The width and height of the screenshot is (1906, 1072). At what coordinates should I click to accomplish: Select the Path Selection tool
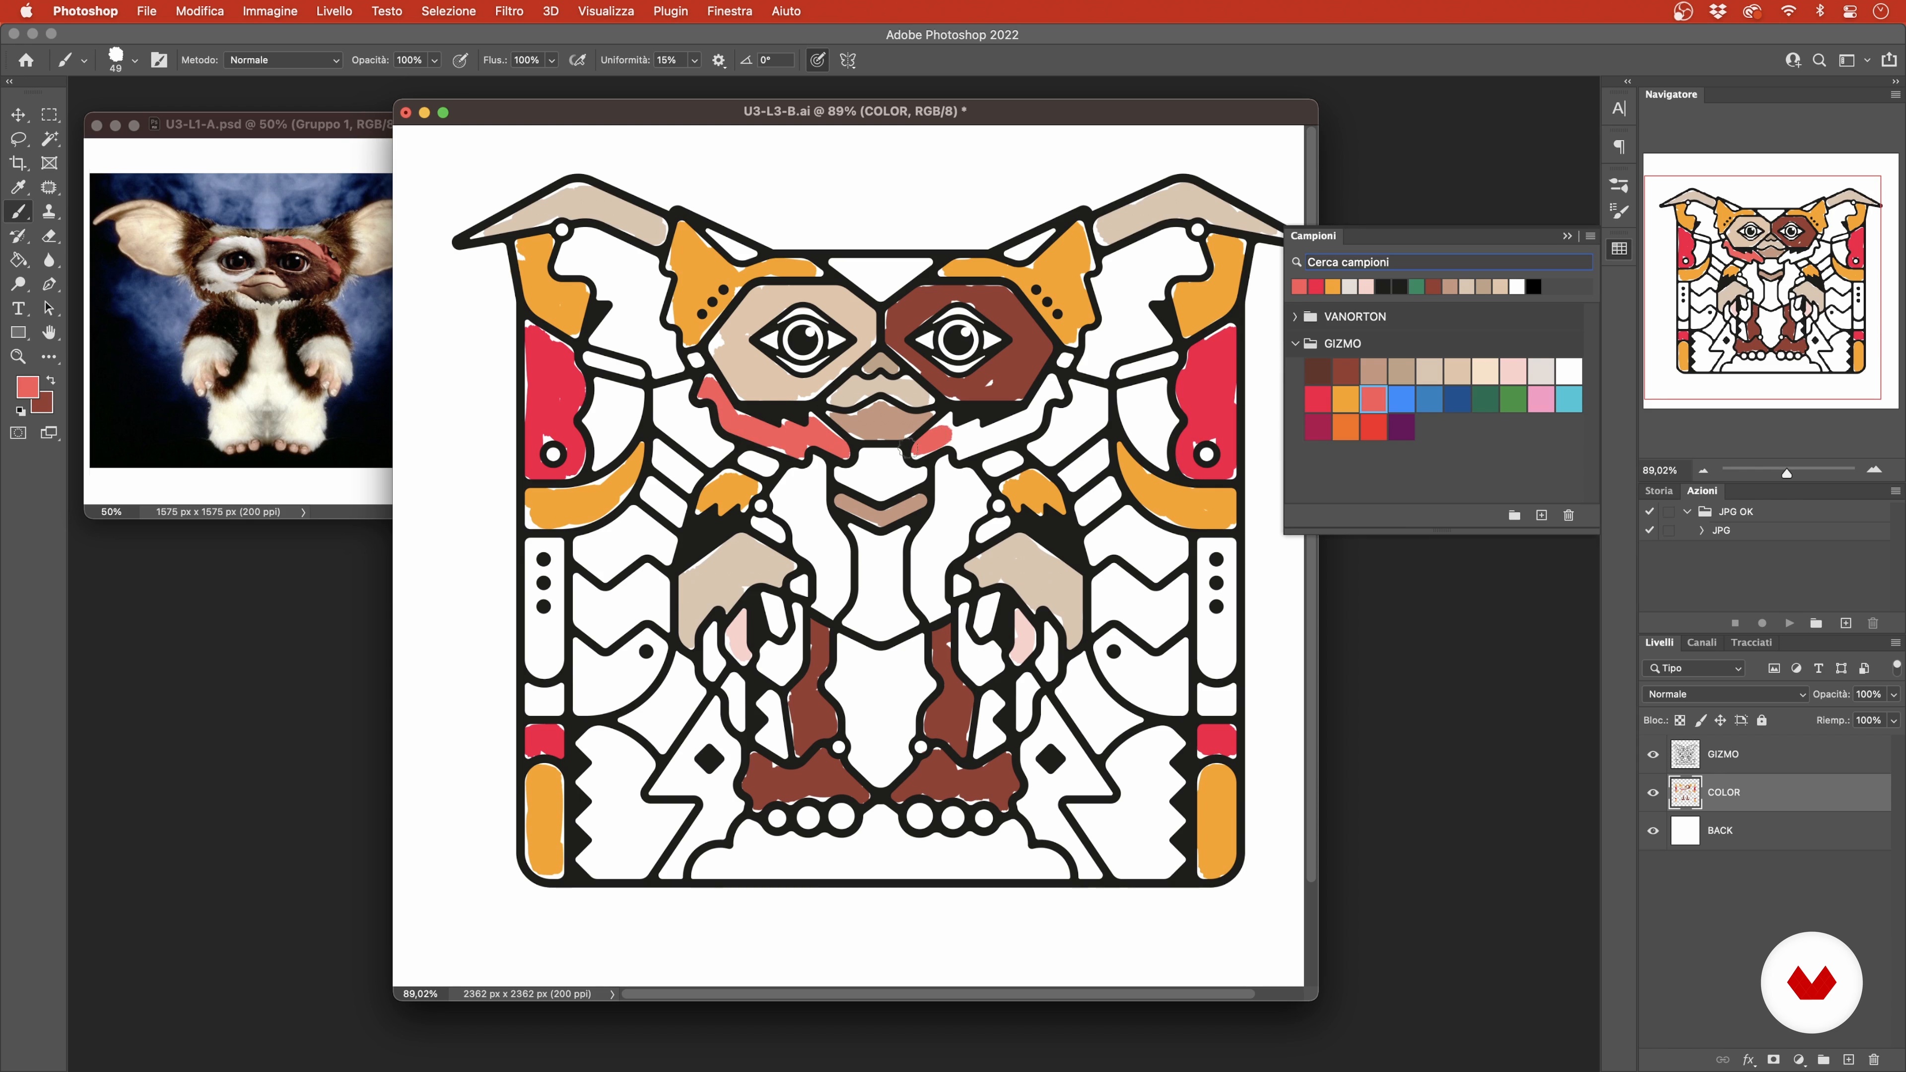tap(49, 309)
